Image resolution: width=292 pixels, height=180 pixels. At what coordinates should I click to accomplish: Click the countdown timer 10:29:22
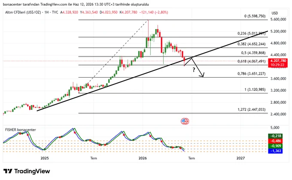pos(277,65)
